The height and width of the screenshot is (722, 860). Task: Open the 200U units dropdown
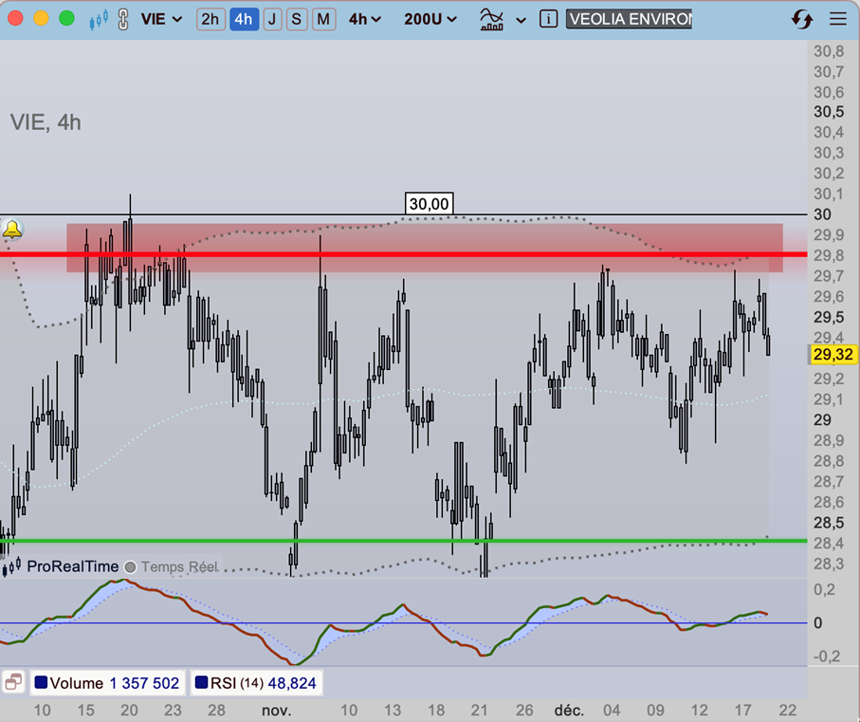coord(430,20)
